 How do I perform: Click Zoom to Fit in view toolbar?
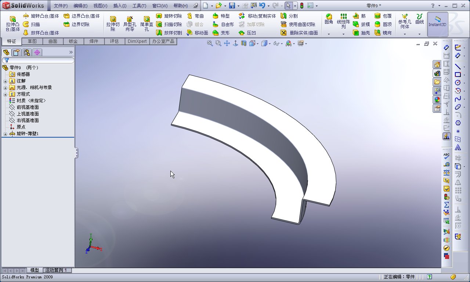[210, 43]
